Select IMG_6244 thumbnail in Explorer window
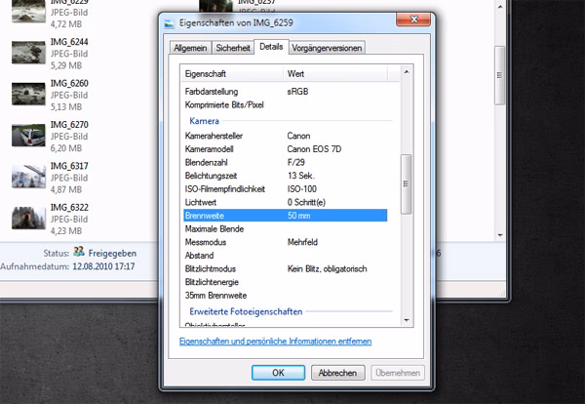The height and width of the screenshot is (404, 585). pyautogui.click(x=28, y=53)
